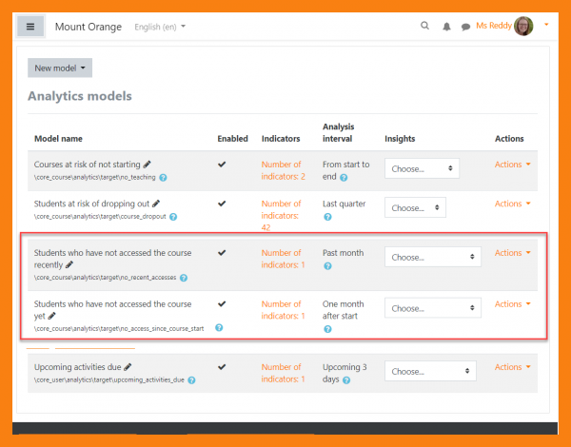Expand the New model dropdown button
The width and height of the screenshot is (571, 447).
60,68
